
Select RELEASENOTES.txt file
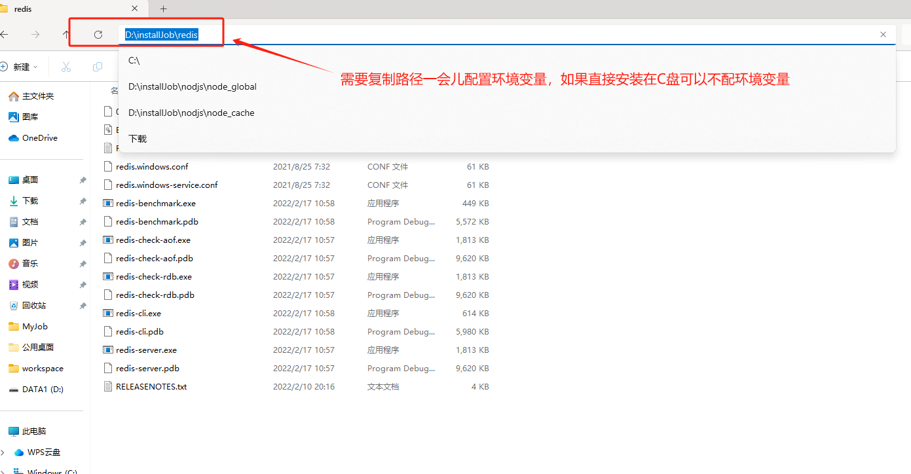pyautogui.click(x=151, y=387)
